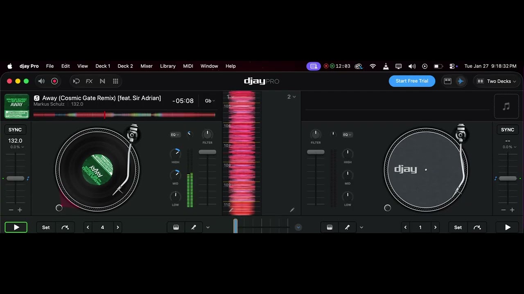Image resolution: width=524 pixels, height=294 pixels.
Task: Click the speaker pre-cueing icon
Action: pyautogui.click(x=41, y=81)
